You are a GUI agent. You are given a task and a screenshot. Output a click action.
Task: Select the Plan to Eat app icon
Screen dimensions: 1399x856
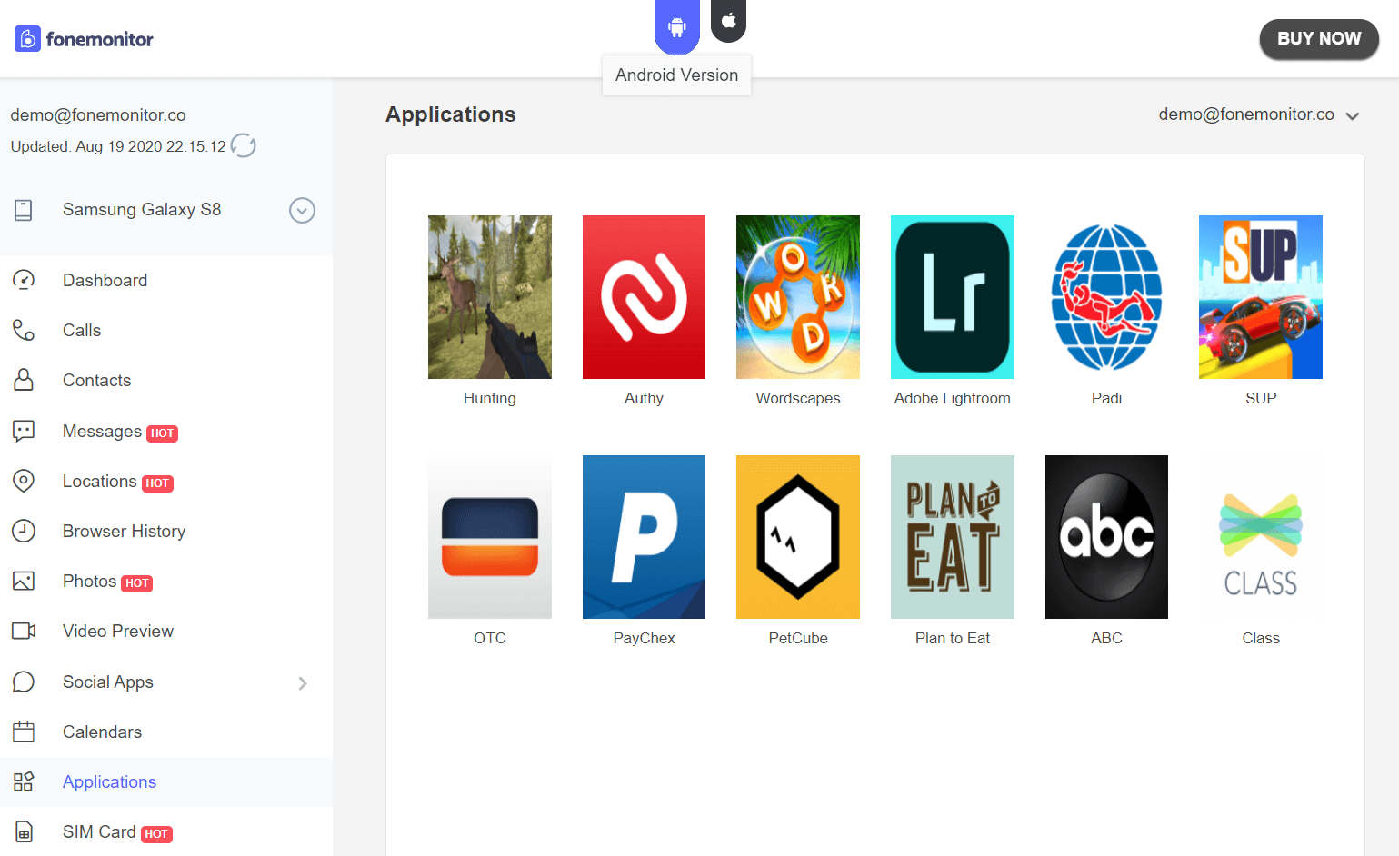(953, 537)
